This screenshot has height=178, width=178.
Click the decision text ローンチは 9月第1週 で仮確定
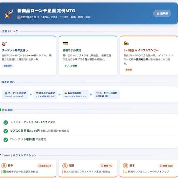pos(28,139)
